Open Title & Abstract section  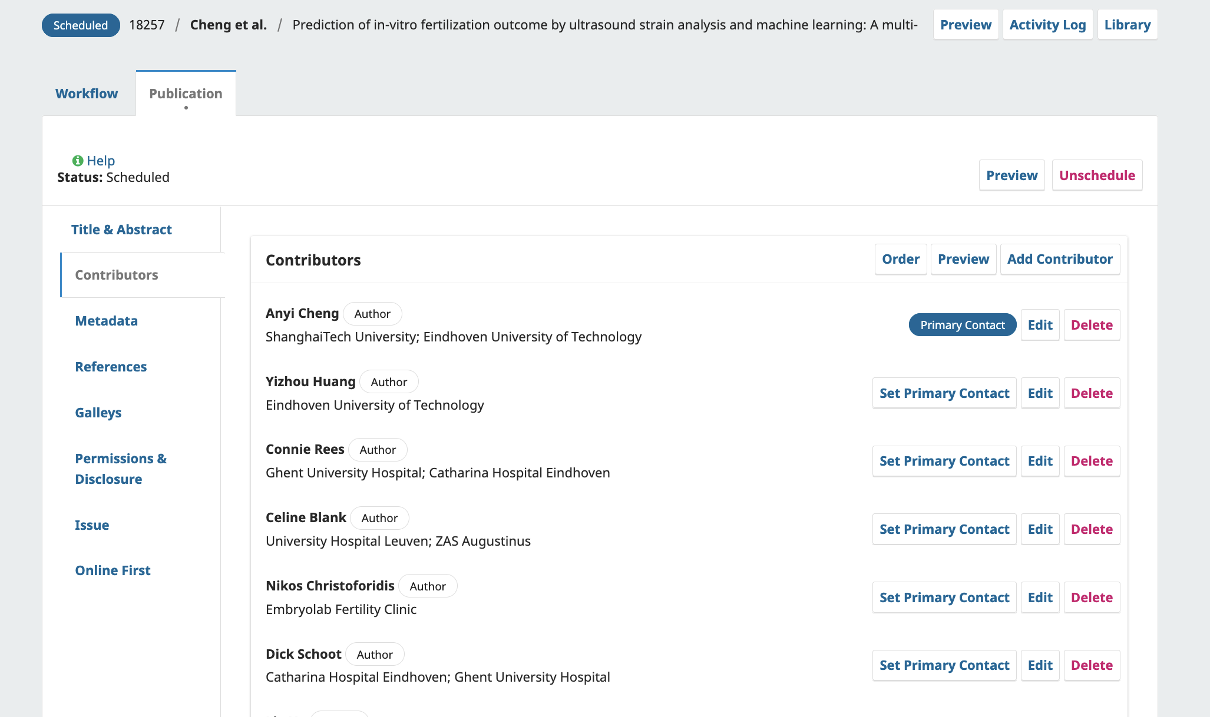121,230
